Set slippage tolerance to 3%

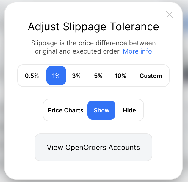click(76, 76)
